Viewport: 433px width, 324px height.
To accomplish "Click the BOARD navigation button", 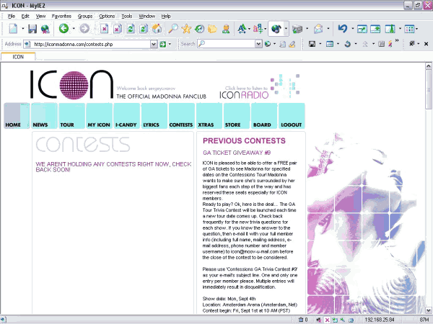I will tap(264, 116).
